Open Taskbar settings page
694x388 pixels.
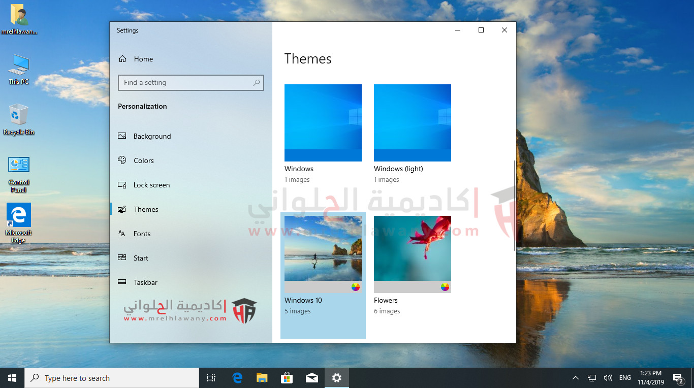[x=145, y=282]
